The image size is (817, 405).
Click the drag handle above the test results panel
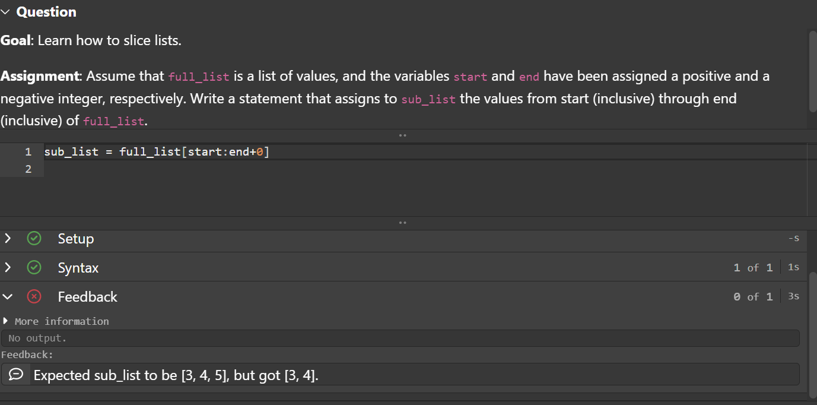click(402, 222)
